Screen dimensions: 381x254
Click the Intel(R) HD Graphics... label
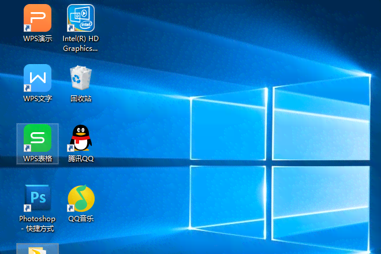(80, 43)
